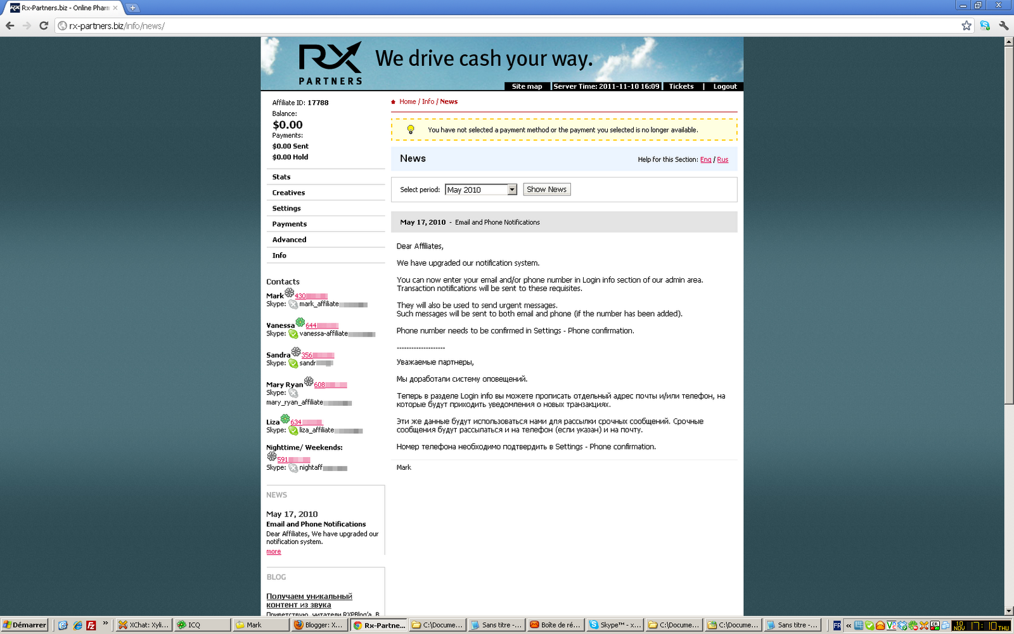Click the scrollbar down arrow
The height and width of the screenshot is (634, 1014).
pyautogui.click(x=1009, y=611)
